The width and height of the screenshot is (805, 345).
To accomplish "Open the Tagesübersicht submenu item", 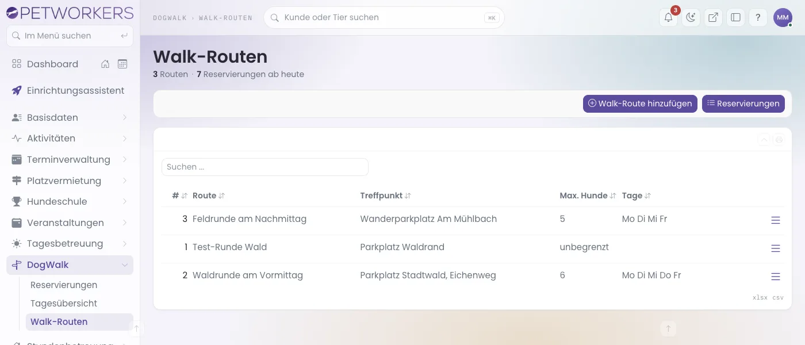I will [79, 303].
